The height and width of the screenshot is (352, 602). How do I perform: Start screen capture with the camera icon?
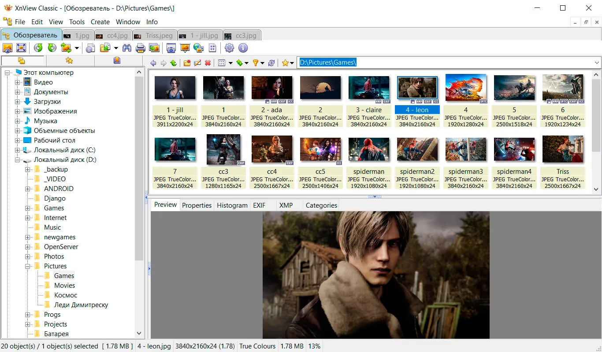tap(171, 48)
